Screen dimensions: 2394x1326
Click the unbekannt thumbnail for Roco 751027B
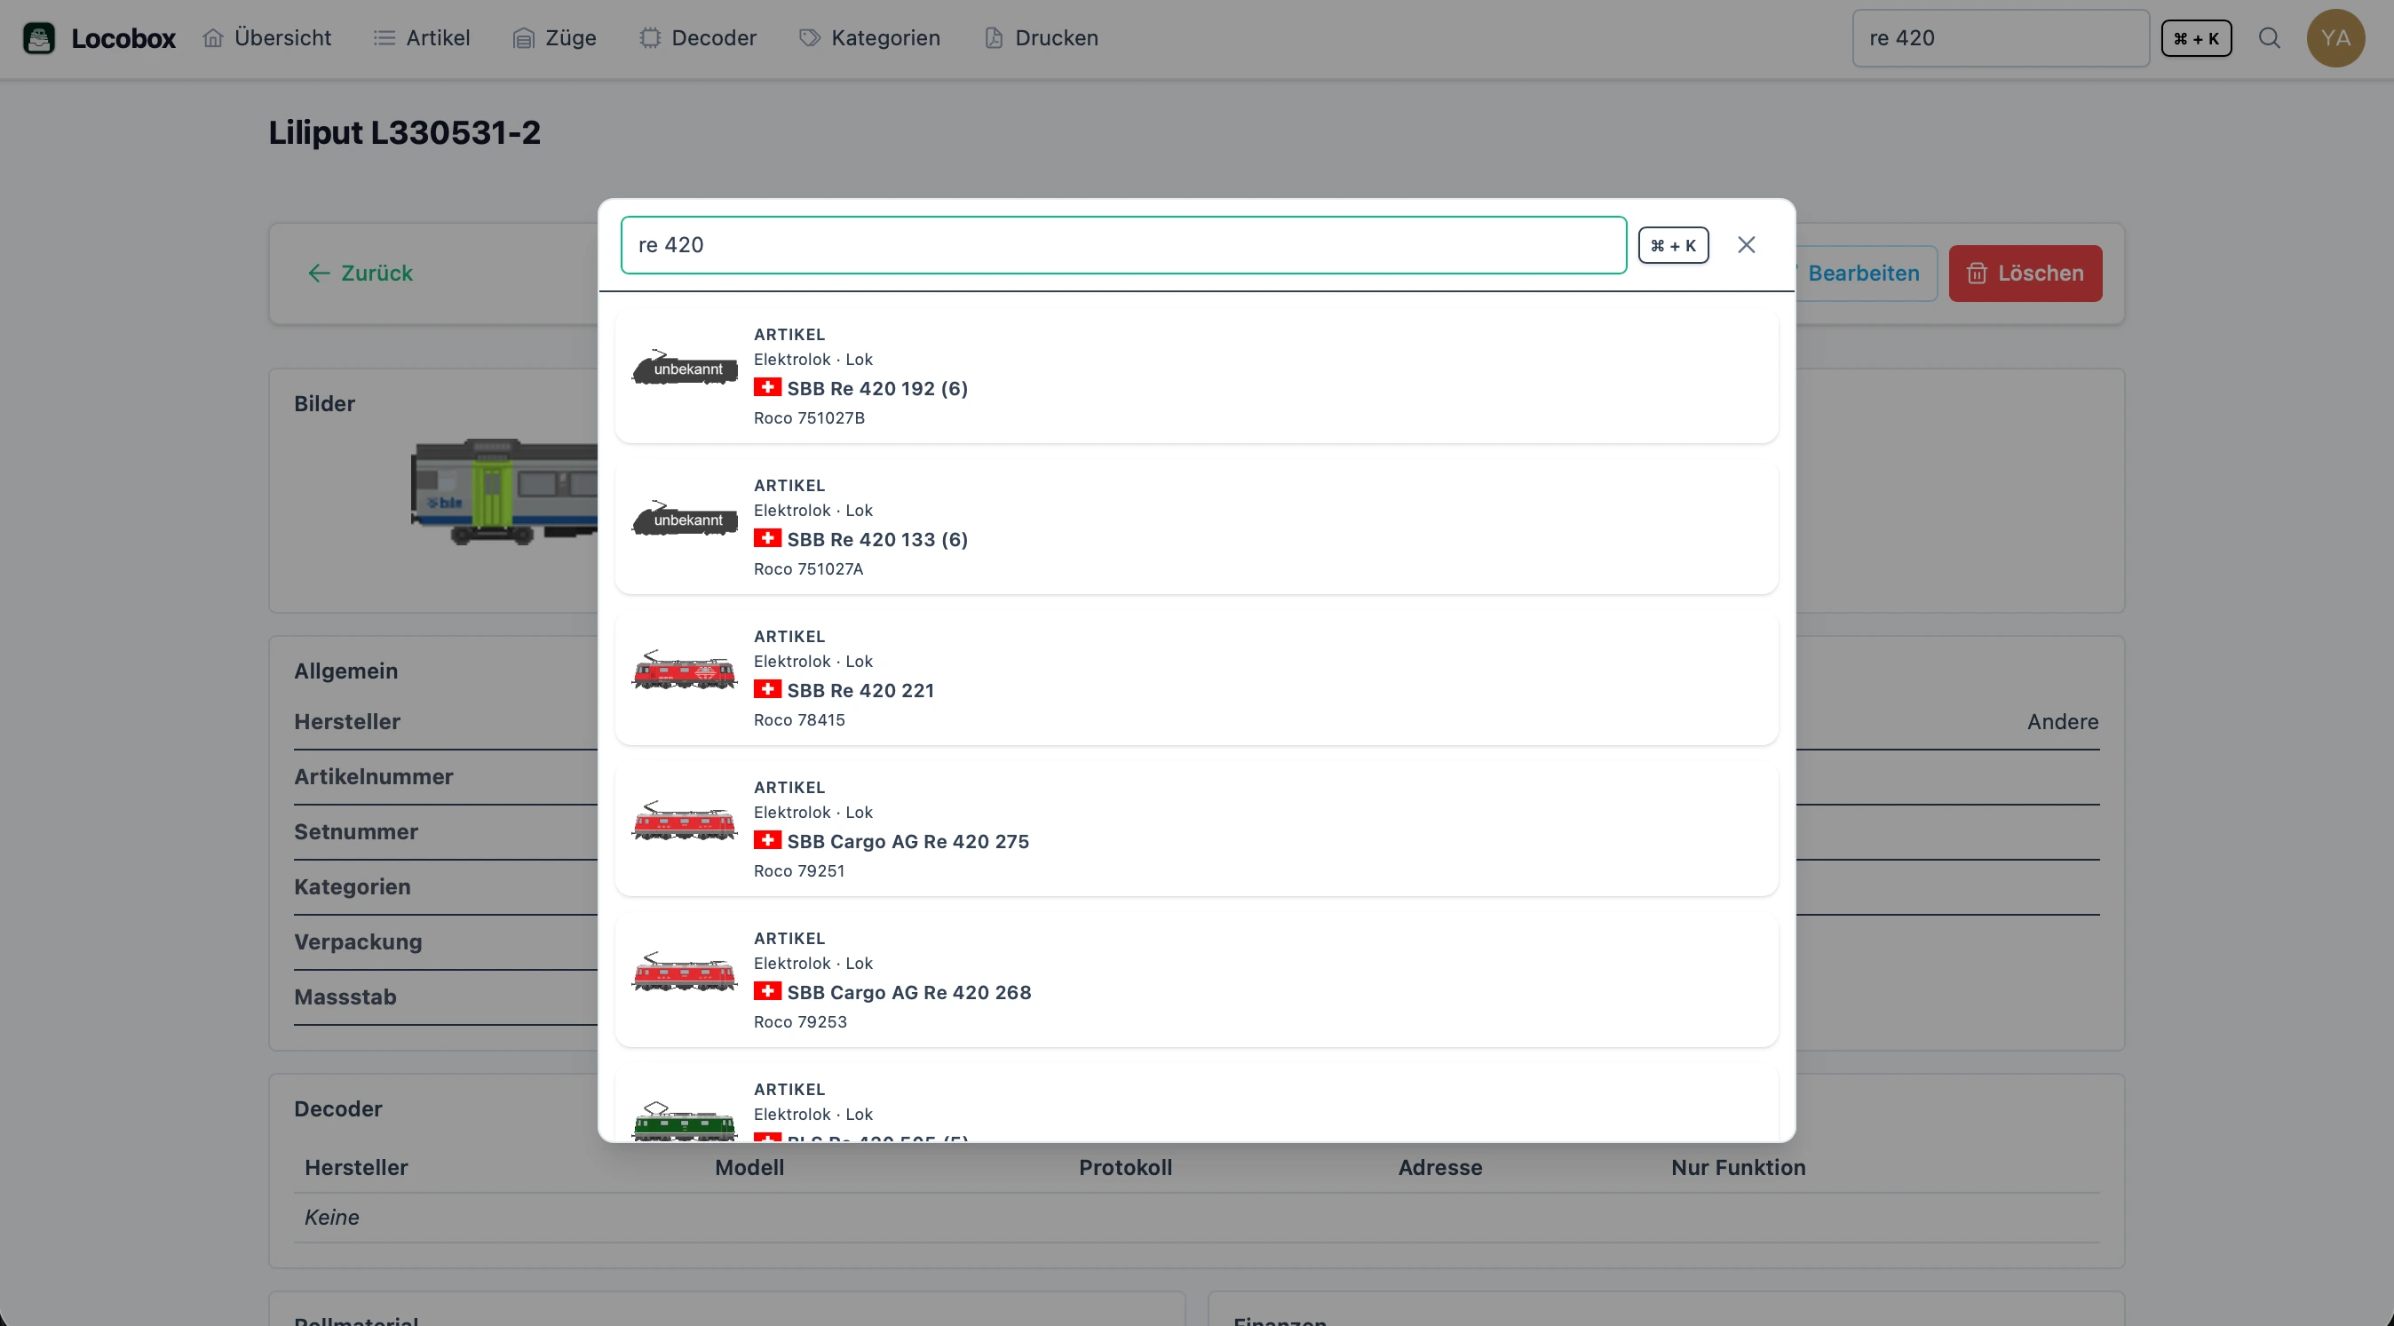685,368
